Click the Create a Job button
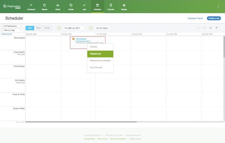 (214, 18)
